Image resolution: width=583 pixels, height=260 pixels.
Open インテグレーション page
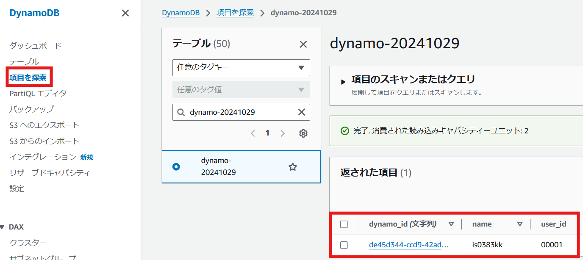tap(43, 157)
